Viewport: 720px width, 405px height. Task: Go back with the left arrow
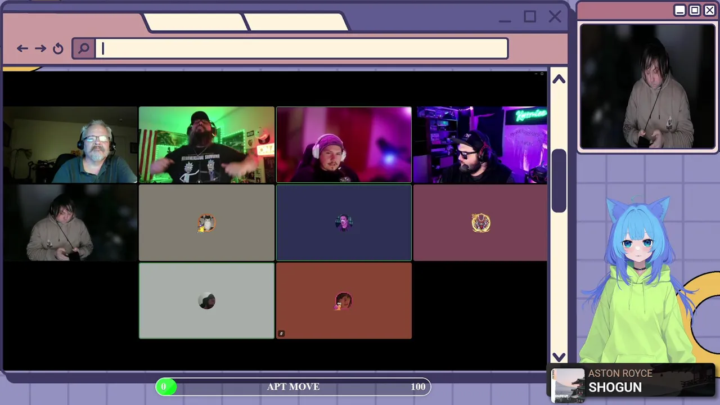pos(22,49)
